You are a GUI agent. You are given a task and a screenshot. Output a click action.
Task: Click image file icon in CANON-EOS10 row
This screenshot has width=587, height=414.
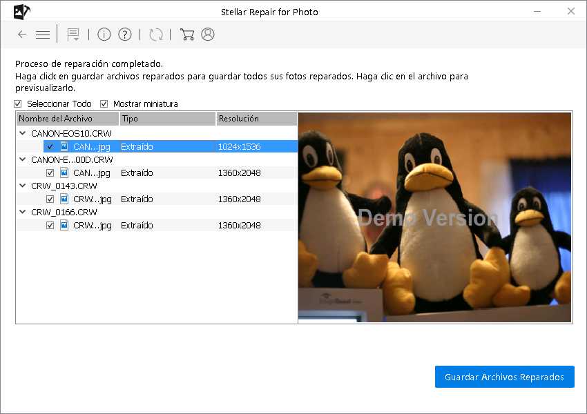tap(64, 146)
